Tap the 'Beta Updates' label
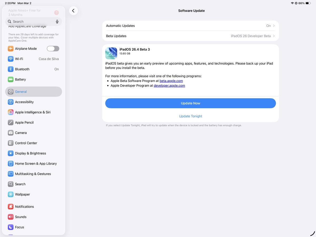The width and height of the screenshot is (316, 237). click(116, 36)
